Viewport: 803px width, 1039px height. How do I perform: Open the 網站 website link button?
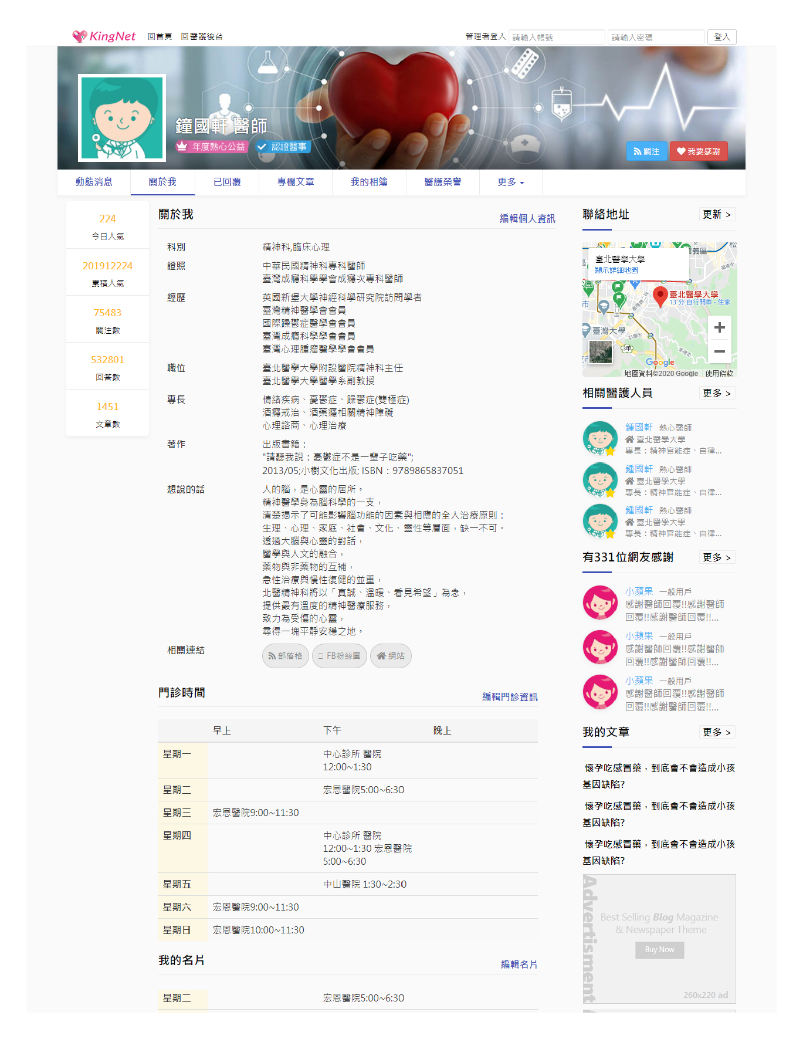coord(391,656)
